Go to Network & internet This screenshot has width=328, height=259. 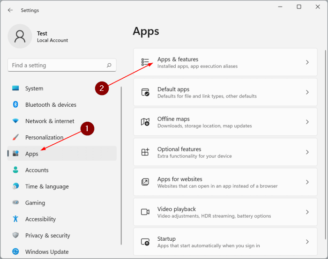click(x=62, y=121)
